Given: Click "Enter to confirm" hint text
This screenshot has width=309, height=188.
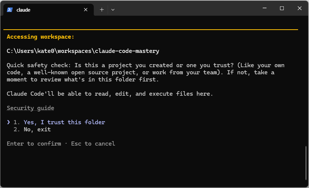Looking at the screenshot, I should pos(34,144).
